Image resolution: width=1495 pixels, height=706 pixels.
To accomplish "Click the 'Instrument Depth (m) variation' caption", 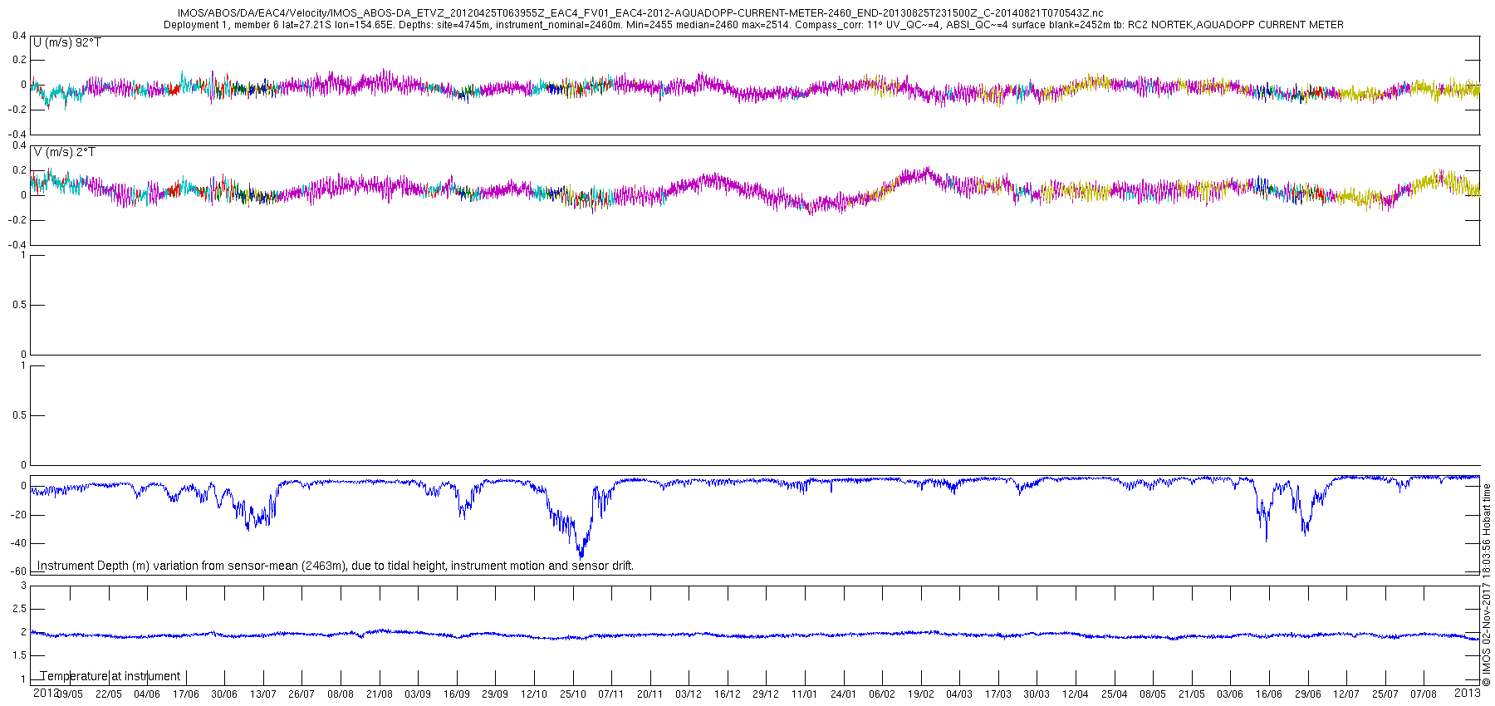I will coord(336,566).
